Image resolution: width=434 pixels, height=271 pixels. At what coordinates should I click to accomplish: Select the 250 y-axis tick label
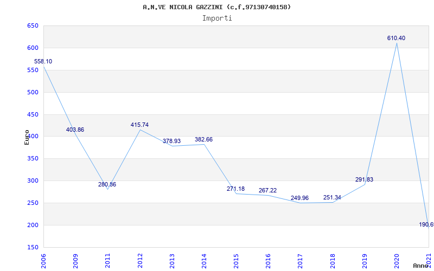[x=33, y=203]
